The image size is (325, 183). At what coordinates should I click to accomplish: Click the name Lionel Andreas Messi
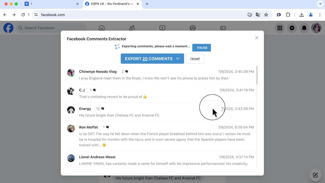coord(97,157)
